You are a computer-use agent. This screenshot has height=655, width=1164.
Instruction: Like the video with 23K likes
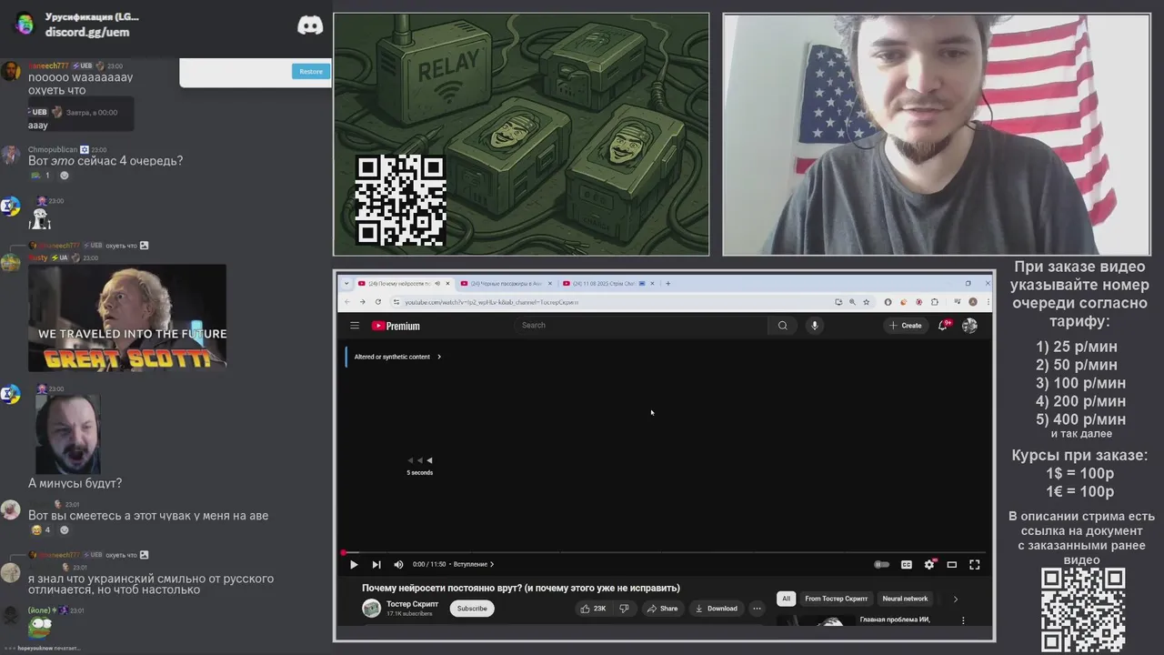[x=593, y=609]
